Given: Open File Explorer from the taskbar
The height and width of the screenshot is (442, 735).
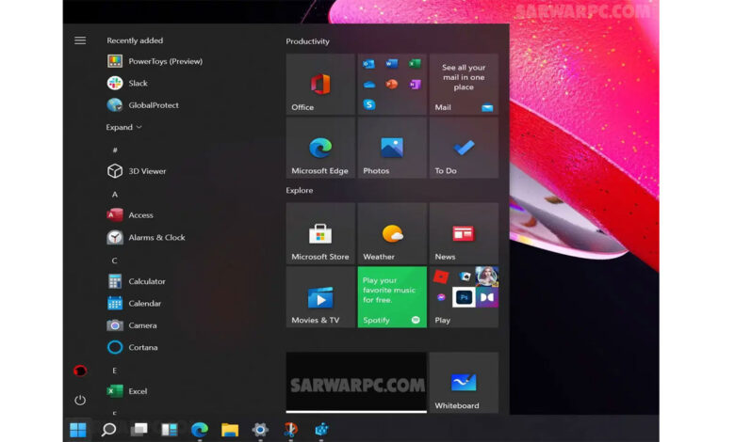Looking at the screenshot, I should (x=230, y=430).
